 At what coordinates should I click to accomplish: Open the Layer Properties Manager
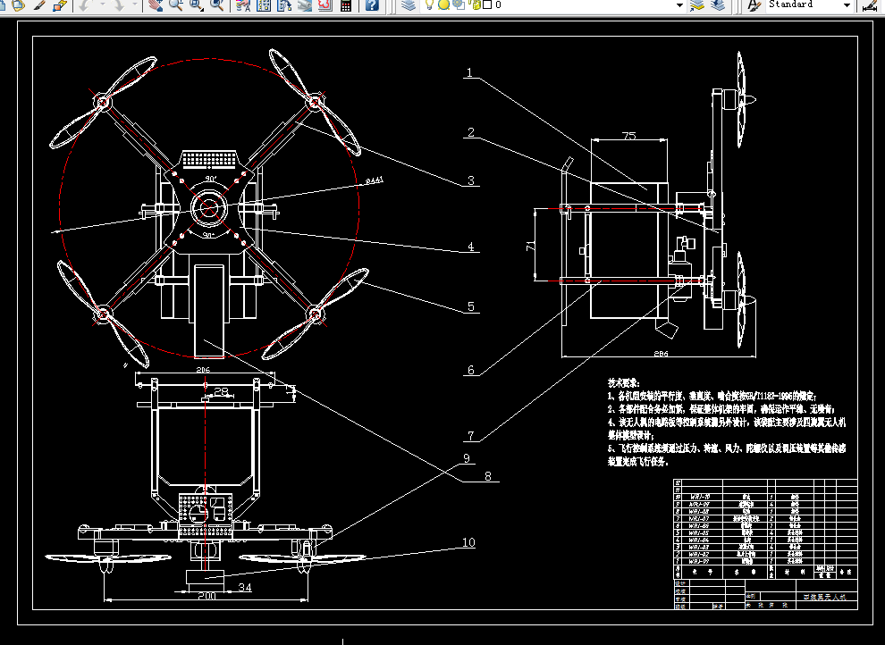point(408,5)
